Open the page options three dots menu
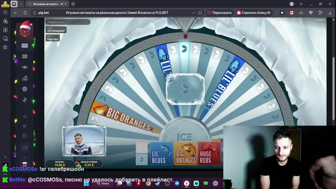Image resolution: width=336 pixels, height=189 pixels. click(194, 13)
